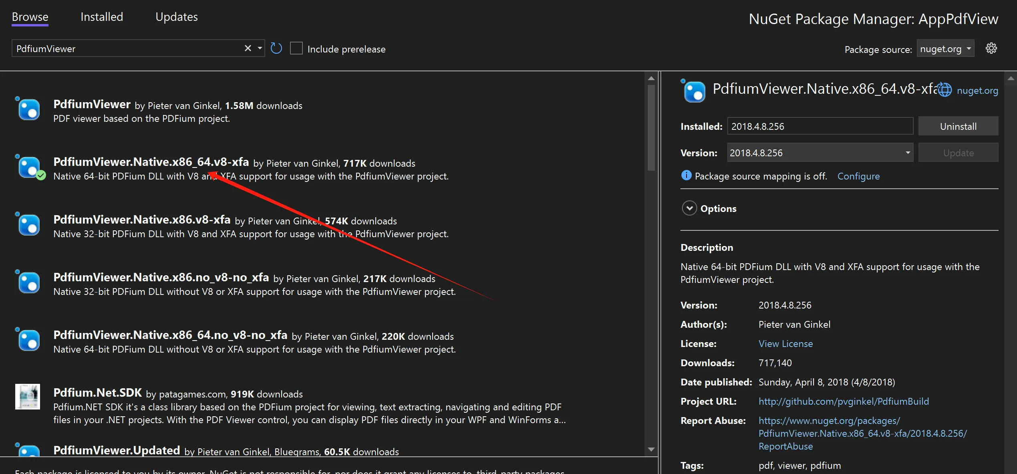Click the package list scroll down arrow
This screenshot has height=474, width=1017.
pyautogui.click(x=651, y=450)
